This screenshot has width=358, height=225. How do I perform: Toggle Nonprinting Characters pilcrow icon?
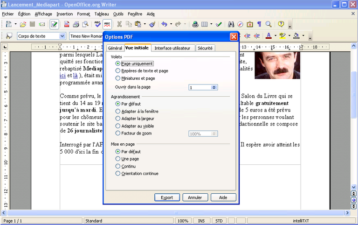[259, 24]
